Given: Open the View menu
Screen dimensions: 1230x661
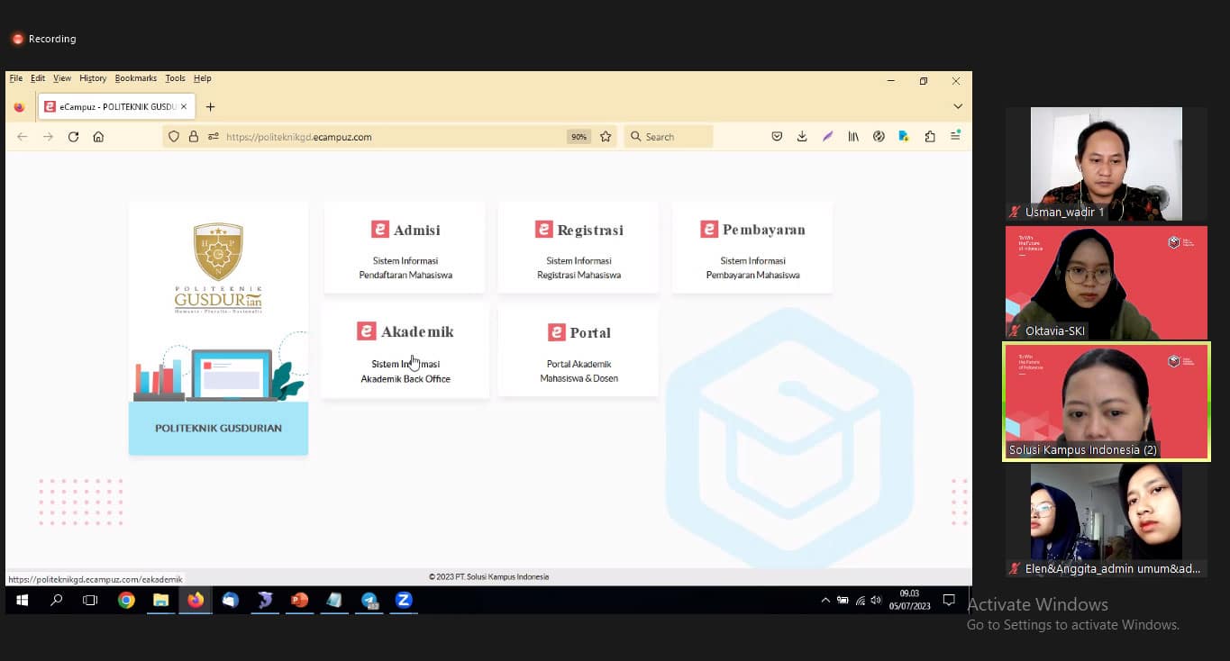Looking at the screenshot, I should click(62, 78).
